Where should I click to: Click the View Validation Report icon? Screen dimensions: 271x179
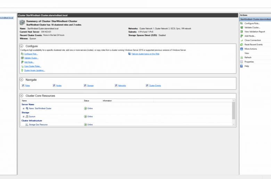[x=241, y=32]
